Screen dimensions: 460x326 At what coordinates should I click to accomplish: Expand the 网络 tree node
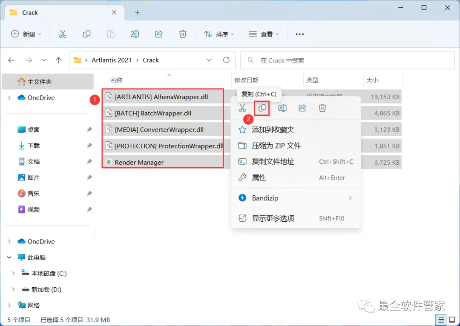(9, 306)
